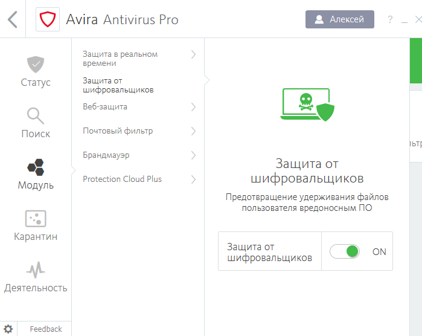
Task: Click the large Защита от шифровальщиков heading
Action: pyautogui.click(x=307, y=171)
